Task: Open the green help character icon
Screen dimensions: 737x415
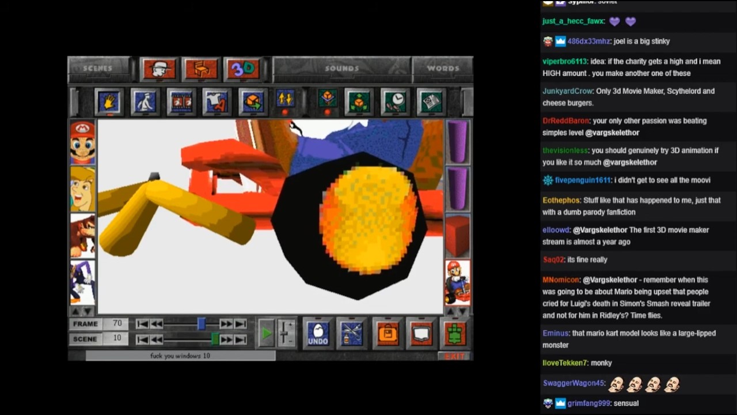Action: (x=456, y=333)
